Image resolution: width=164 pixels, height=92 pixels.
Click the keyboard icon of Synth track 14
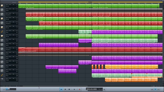pos(2,58)
